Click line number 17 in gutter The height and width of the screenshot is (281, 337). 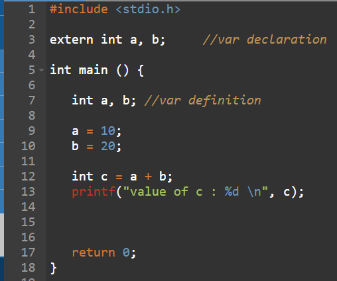[29, 253]
